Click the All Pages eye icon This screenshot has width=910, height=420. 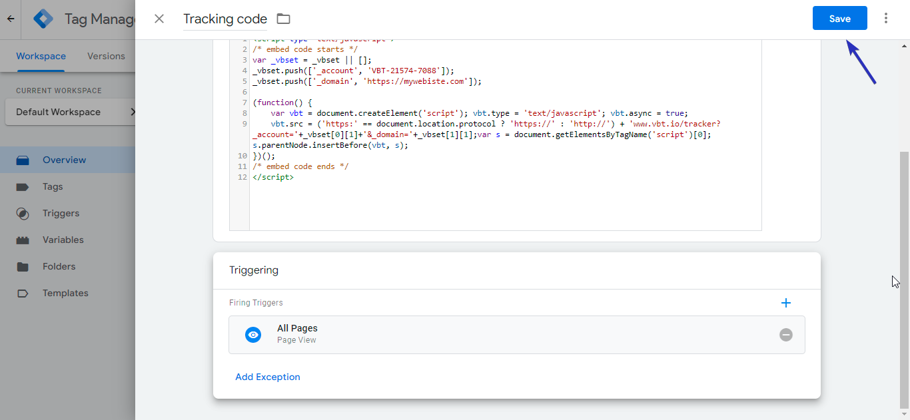click(x=253, y=335)
